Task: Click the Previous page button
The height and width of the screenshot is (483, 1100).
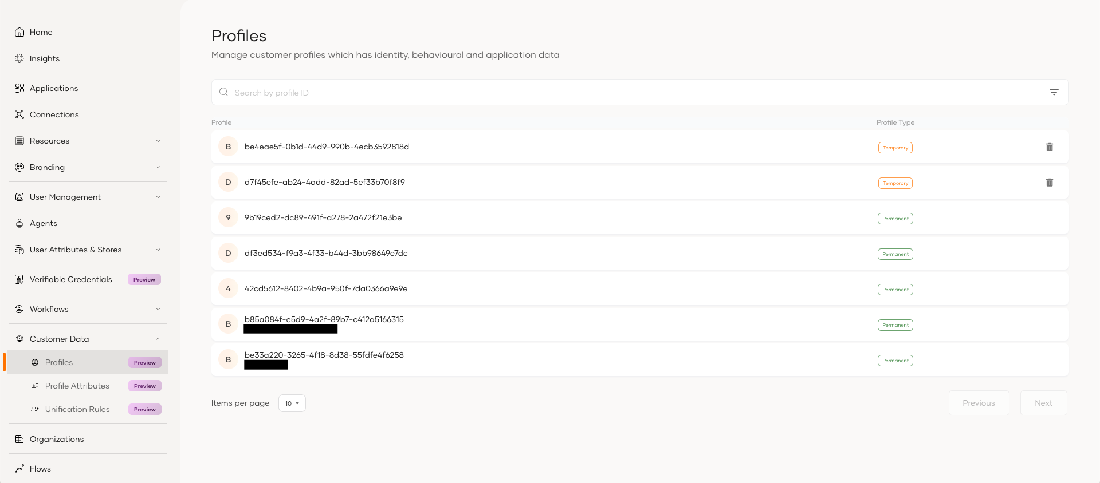Action: 979,403
